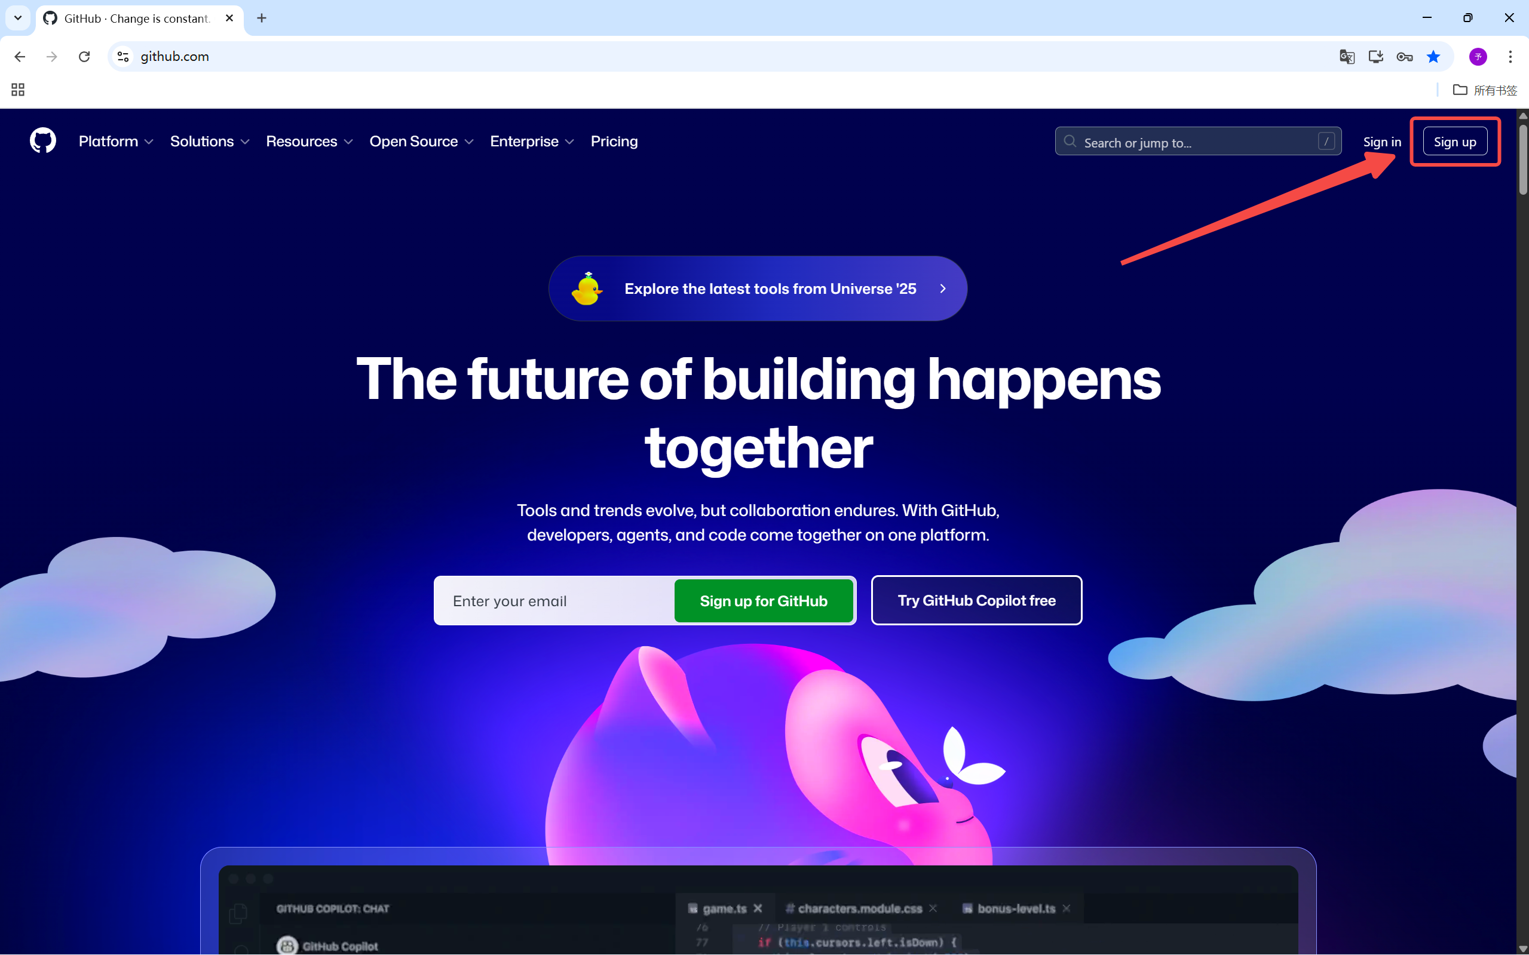Open the password manager key icon
The image size is (1529, 955).
(x=1405, y=57)
